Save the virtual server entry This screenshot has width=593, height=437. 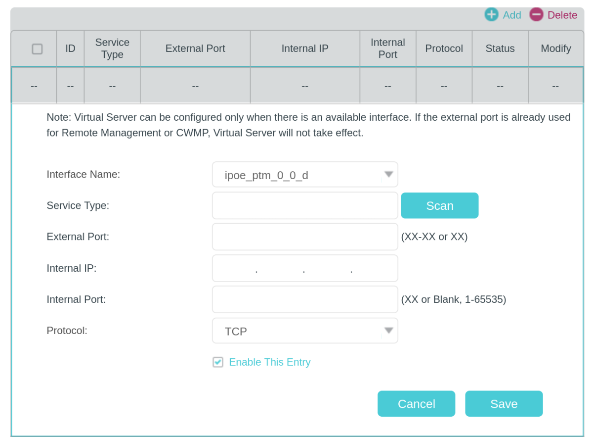tap(504, 403)
